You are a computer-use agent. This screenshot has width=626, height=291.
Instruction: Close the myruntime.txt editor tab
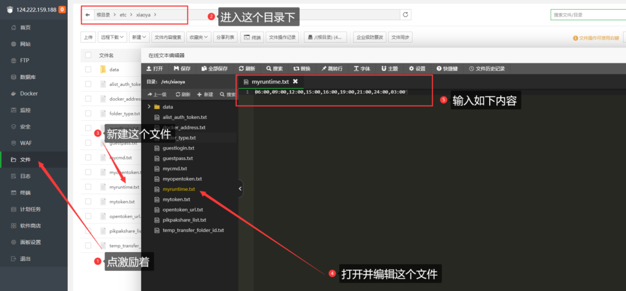295,81
